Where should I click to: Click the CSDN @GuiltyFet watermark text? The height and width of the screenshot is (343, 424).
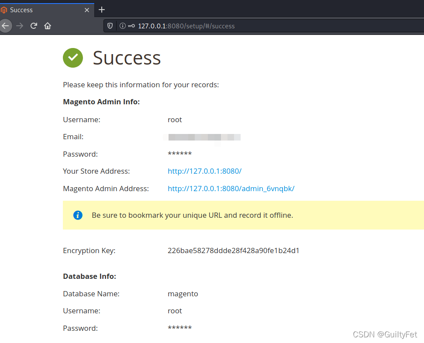[x=384, y=334]
